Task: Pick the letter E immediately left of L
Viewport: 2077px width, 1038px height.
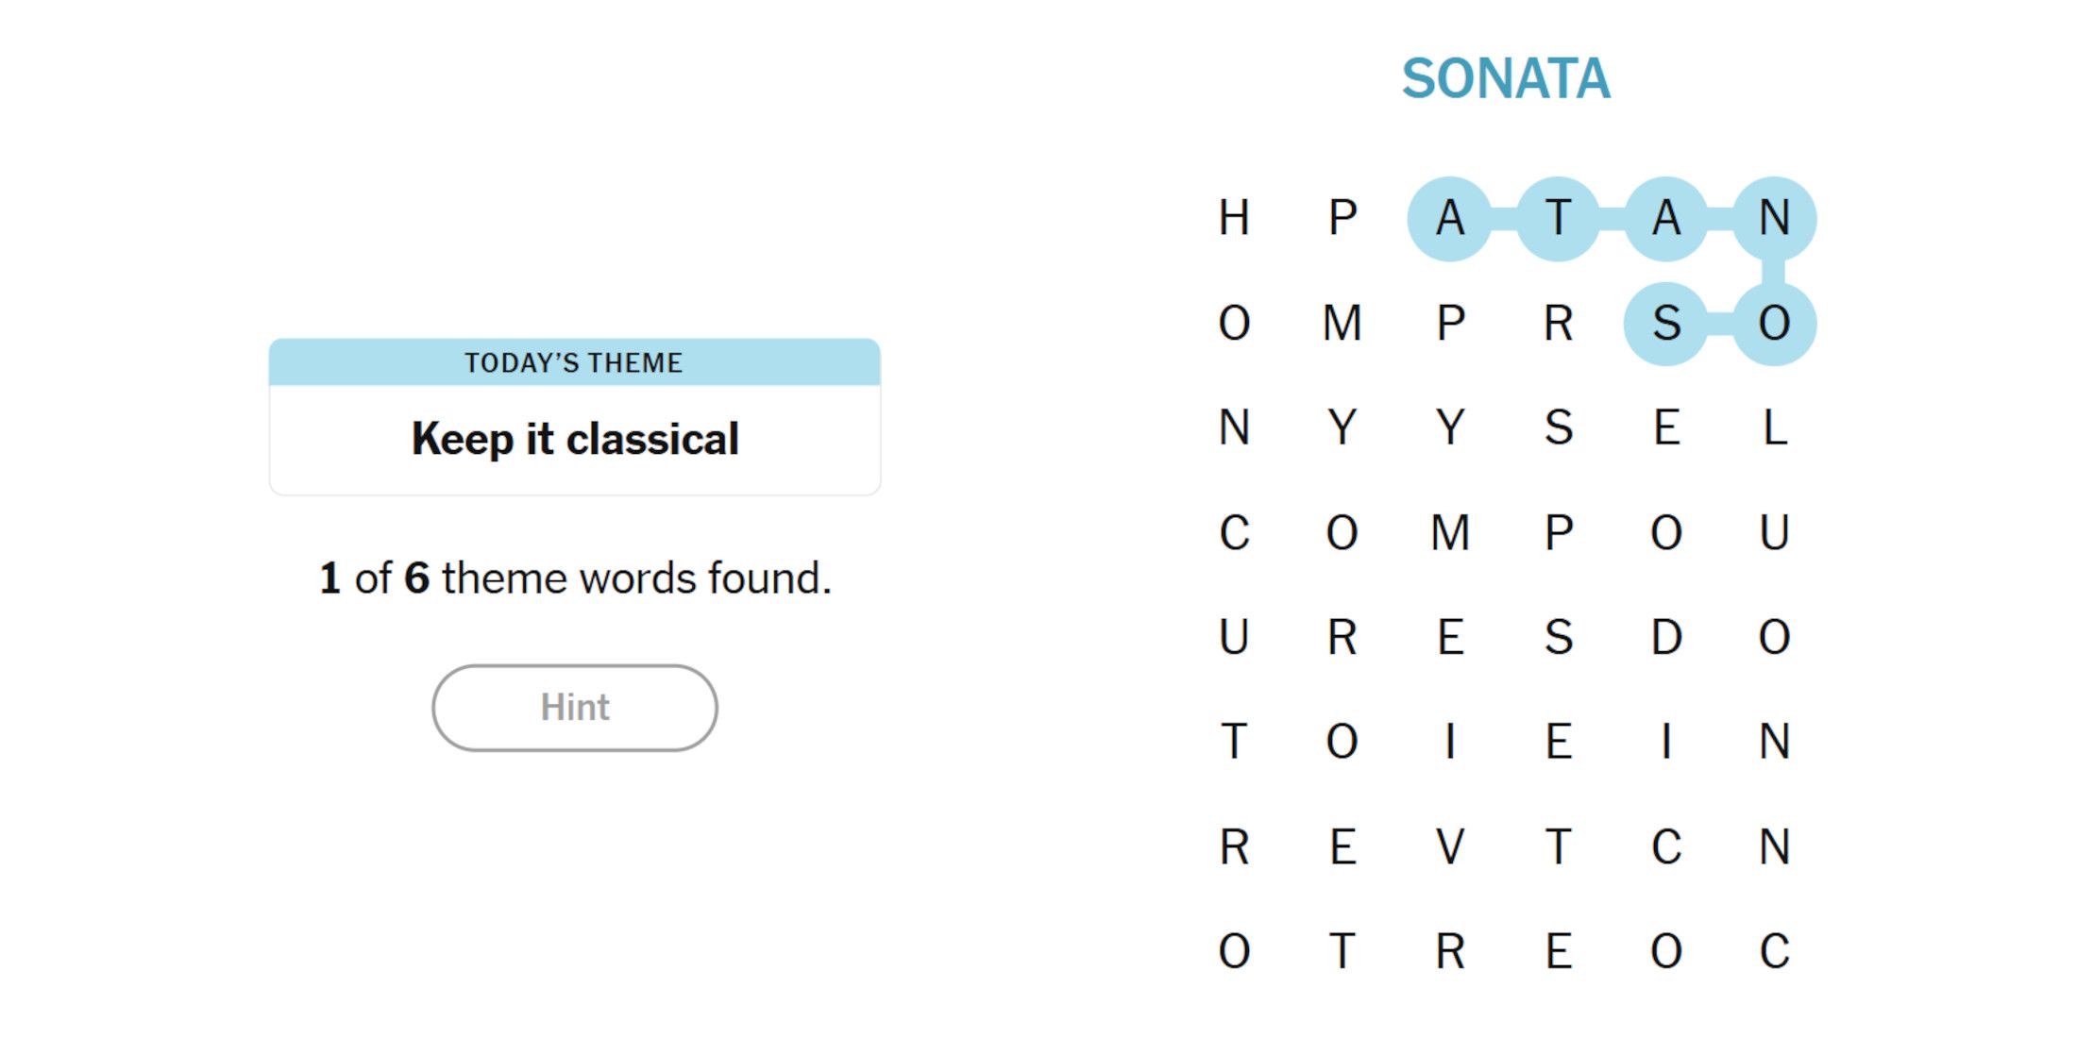Action: click(x=1666, y=427)
